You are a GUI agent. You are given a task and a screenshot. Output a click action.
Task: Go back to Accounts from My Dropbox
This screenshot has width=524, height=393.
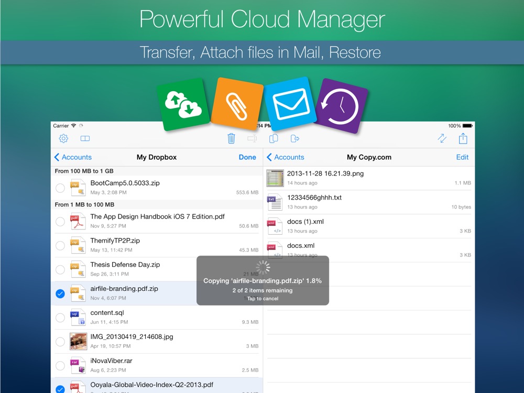(73, 157)
